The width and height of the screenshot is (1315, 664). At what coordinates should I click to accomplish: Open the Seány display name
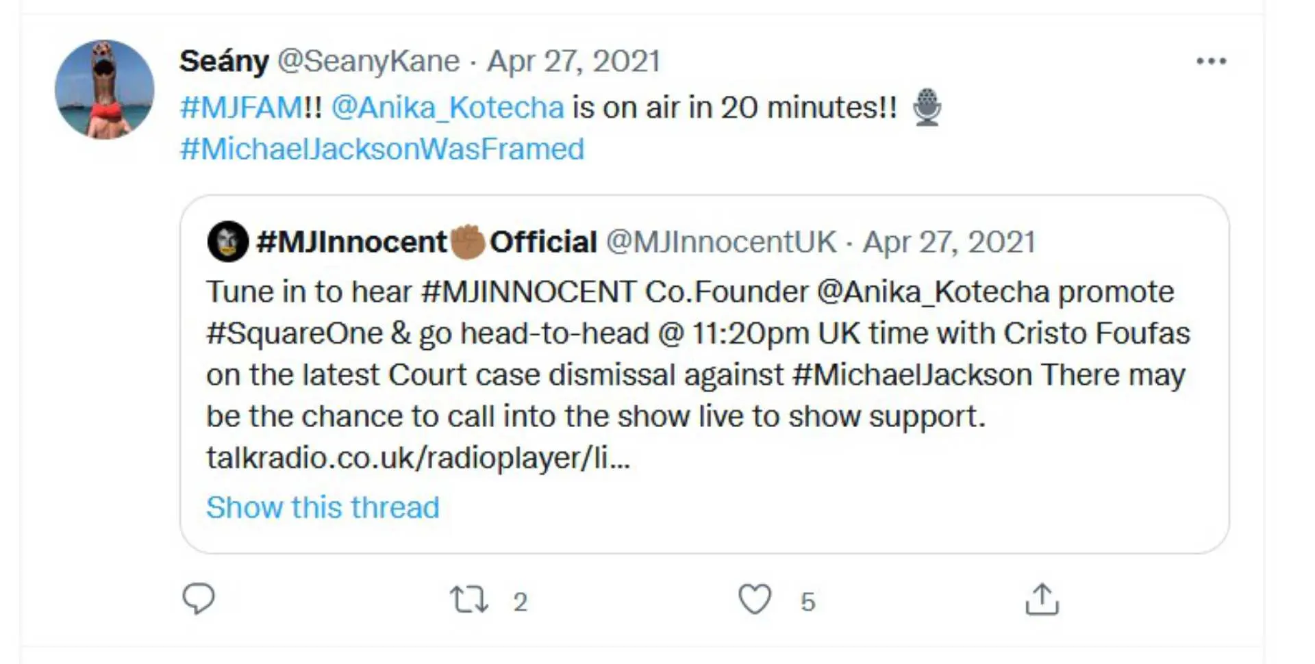(x=224, y=62)
